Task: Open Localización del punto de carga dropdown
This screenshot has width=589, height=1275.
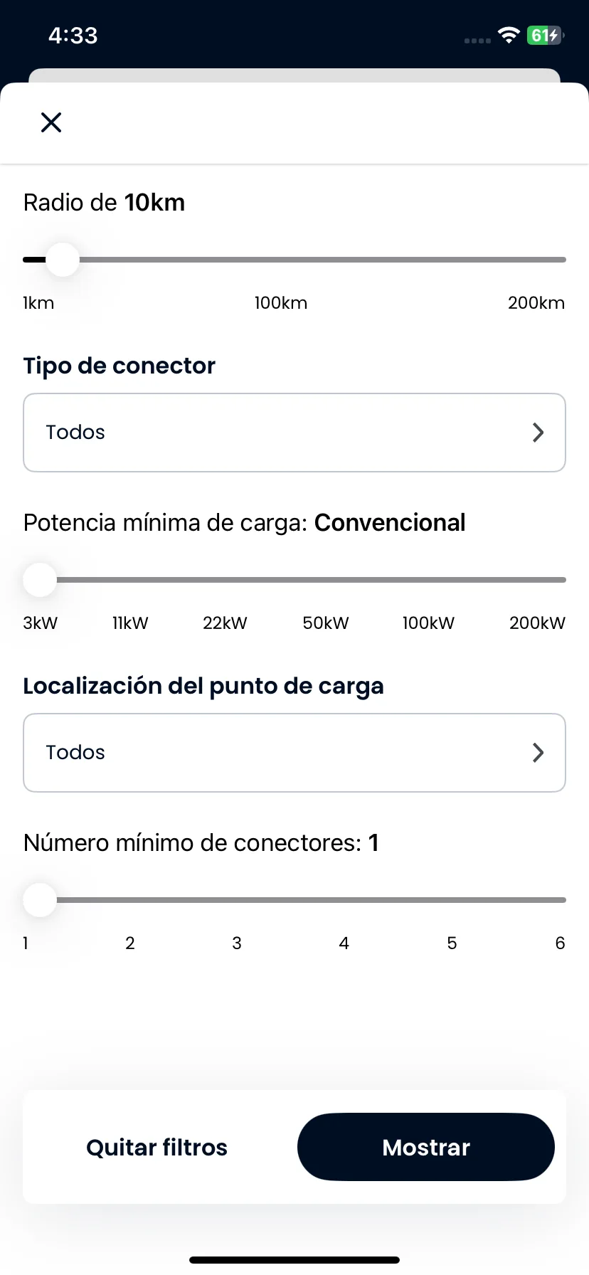Action: pyautogui.click(x=294, y=753)
